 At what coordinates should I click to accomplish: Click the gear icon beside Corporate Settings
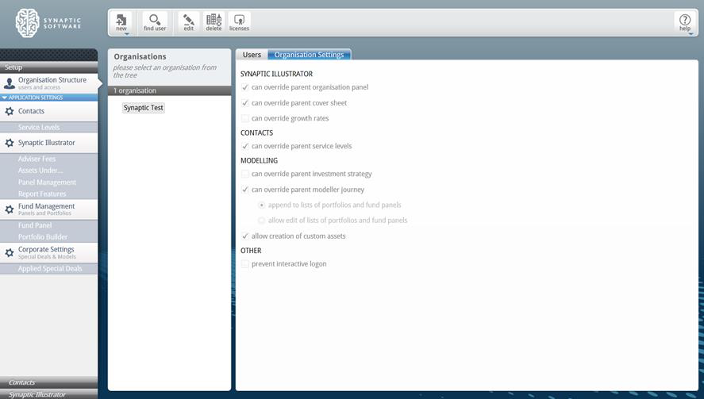[x=9, y=253]
